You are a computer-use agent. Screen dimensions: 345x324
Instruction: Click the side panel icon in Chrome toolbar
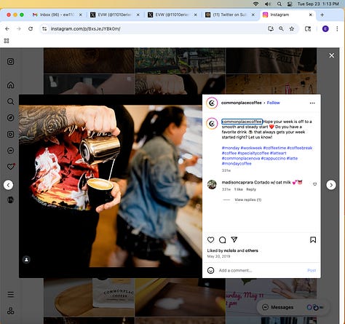point(308,28)
